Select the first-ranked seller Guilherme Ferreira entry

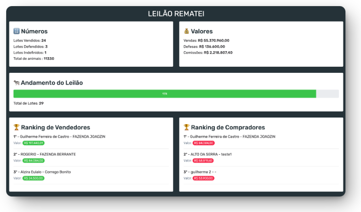tap(59, 136)
